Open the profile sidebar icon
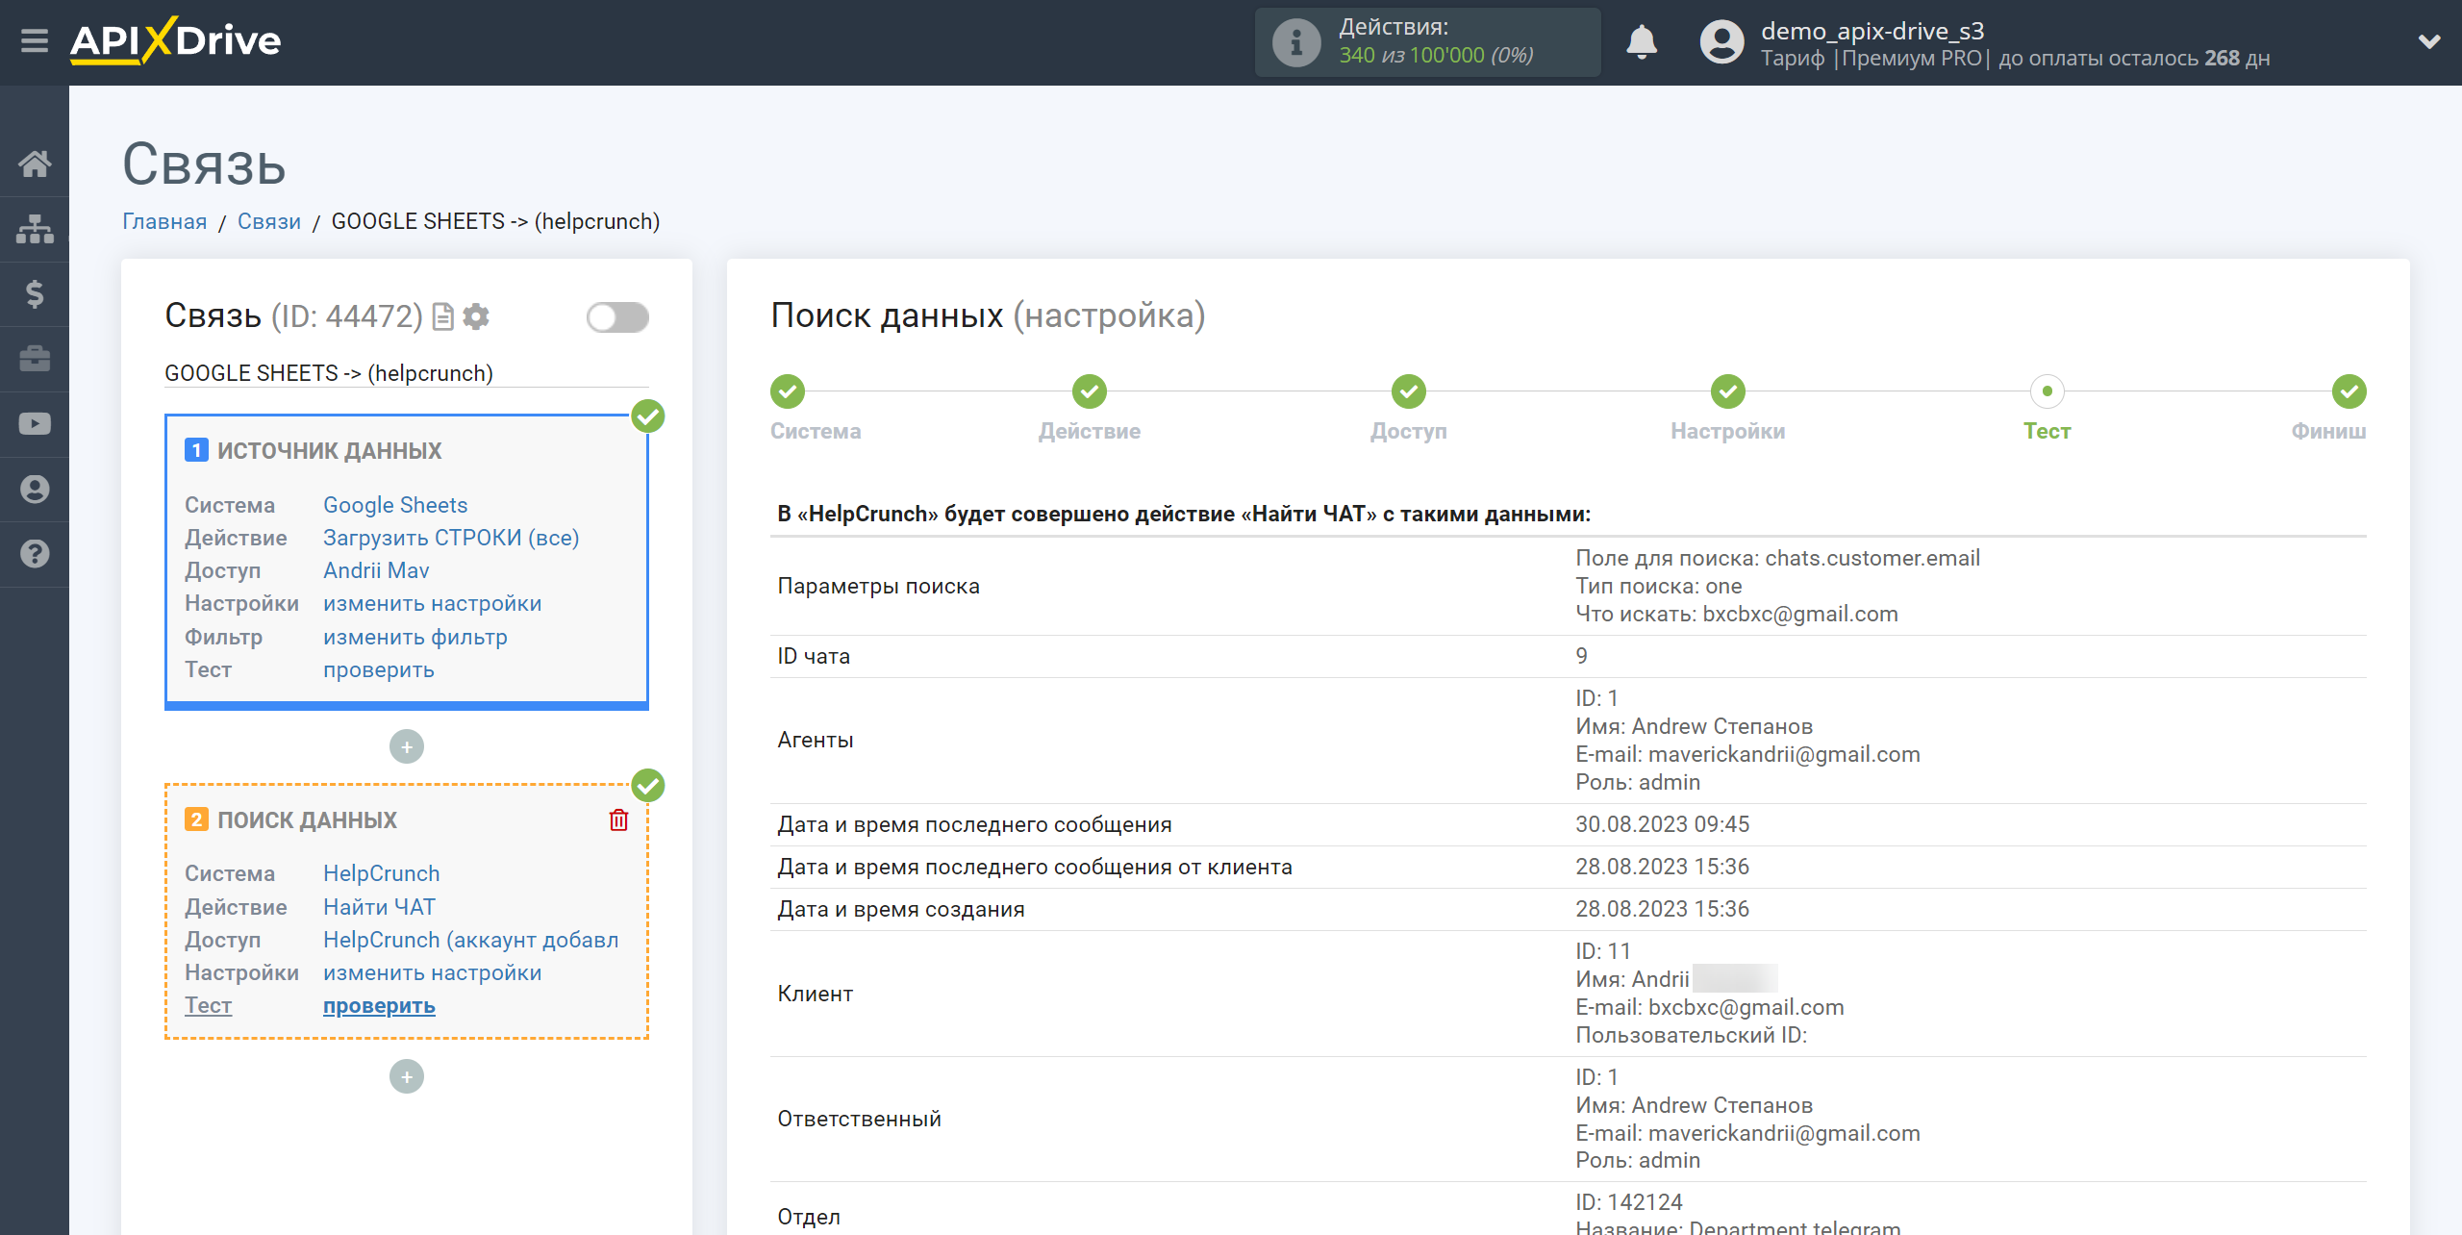 pos(35,489)
